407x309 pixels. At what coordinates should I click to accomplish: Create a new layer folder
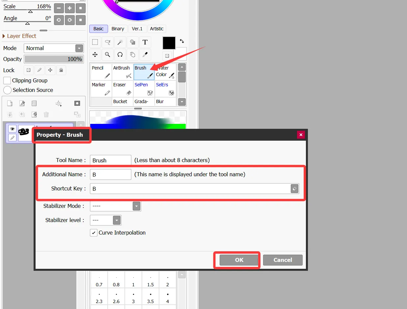click(34, 103)
